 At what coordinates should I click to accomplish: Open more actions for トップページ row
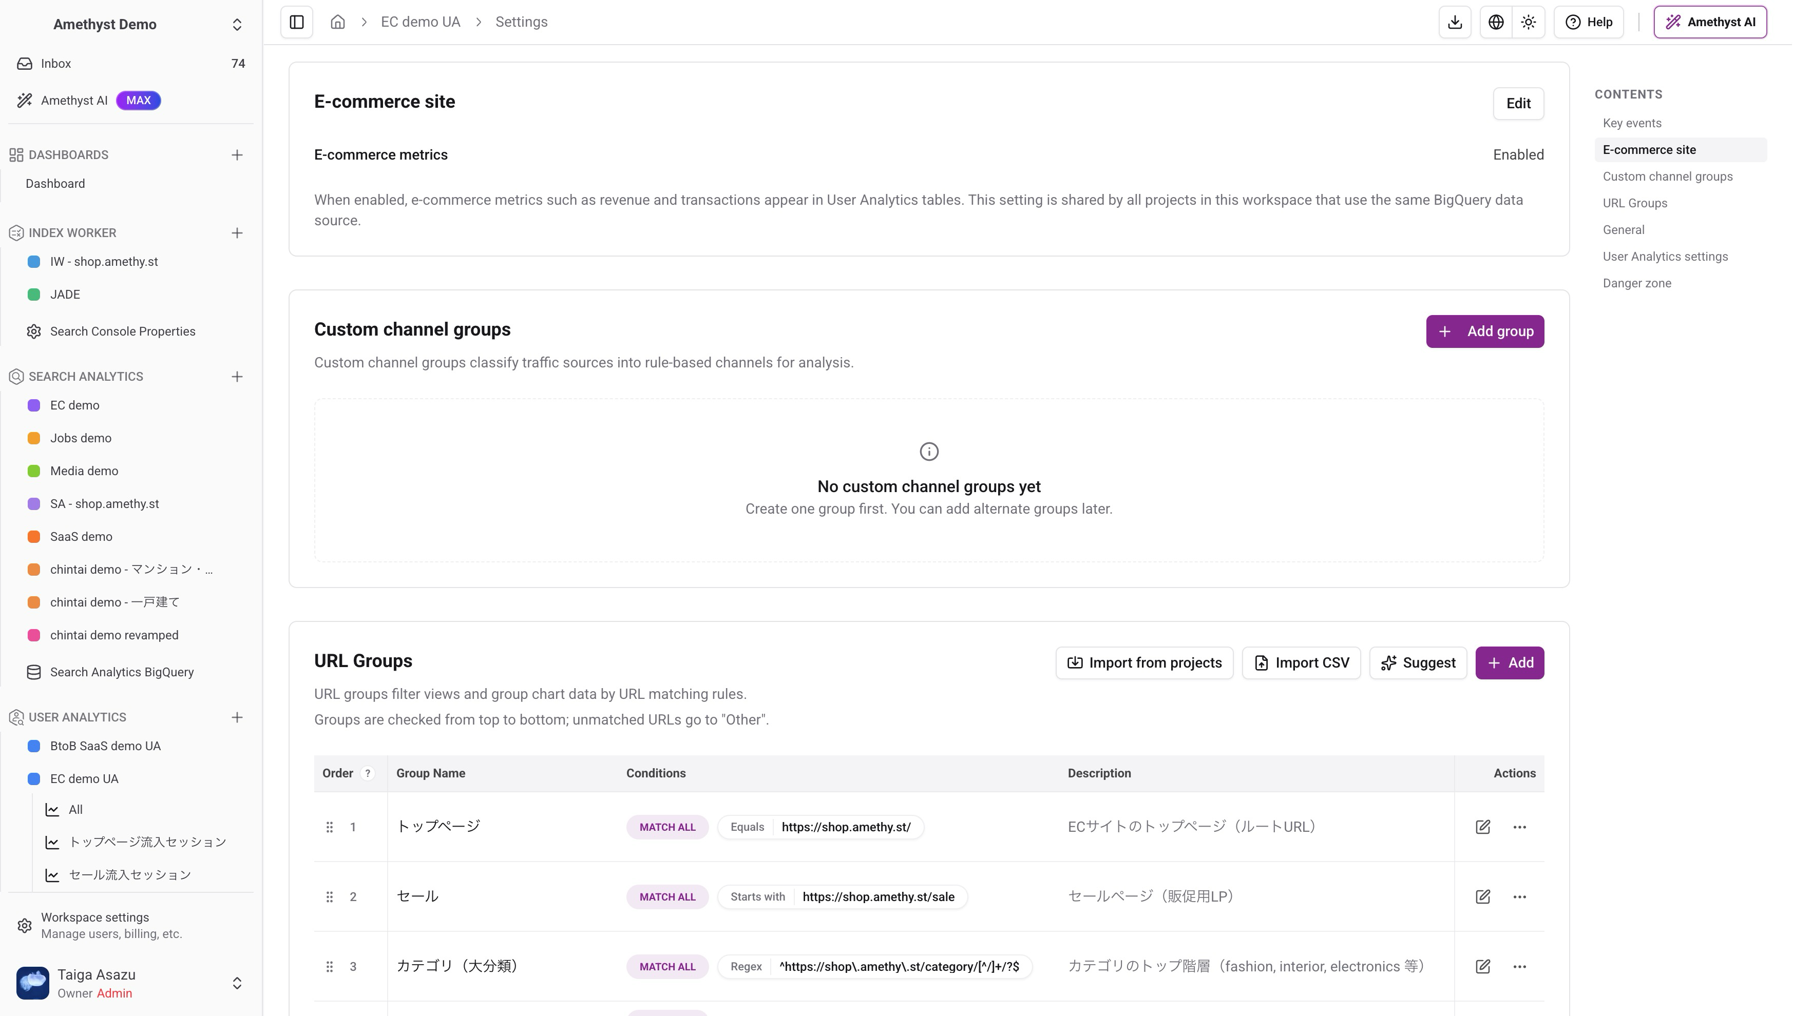click(x=1519, y=827)
